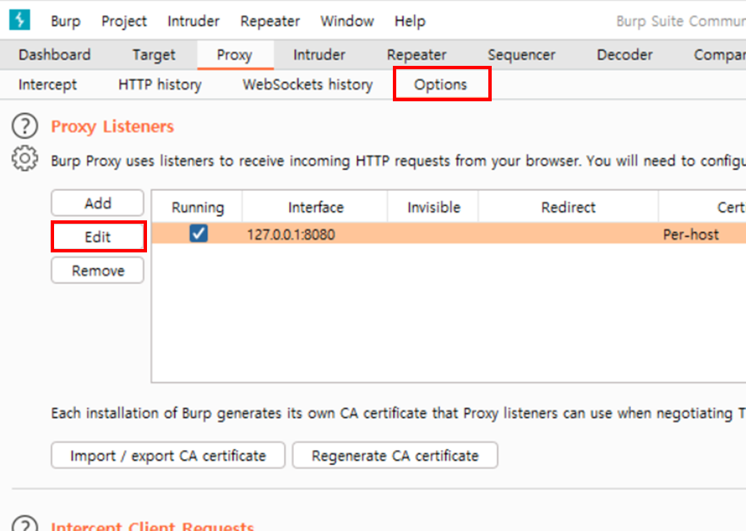Switch to the Dashboard tab
This screenshot has height=531, width=746.
(55, 55)
